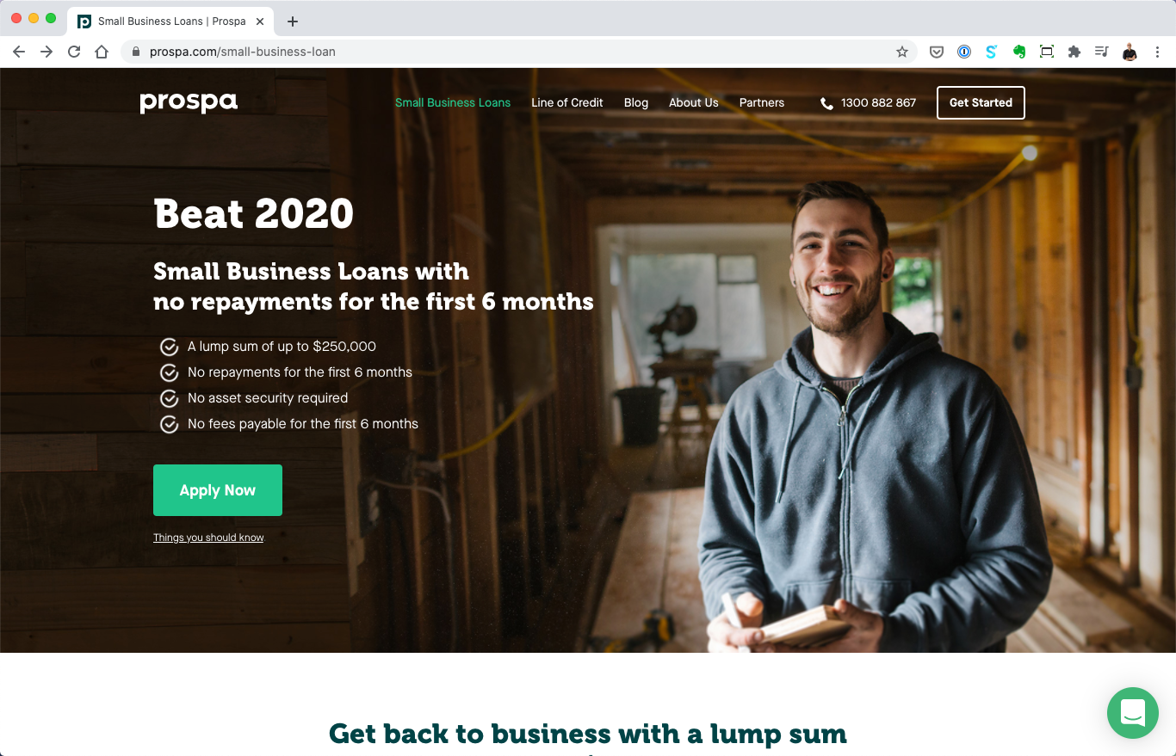Open the user profile avatar menu
This screenshot has width=1176, height=756.
point(1130,52)
